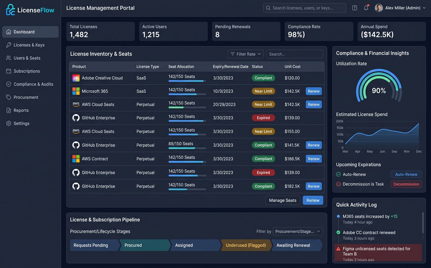Image resolution: width=431 pixels, height=268 pixels.
Task: Click the Adobe Creative Cloud product icon
Action: [76, 78]
